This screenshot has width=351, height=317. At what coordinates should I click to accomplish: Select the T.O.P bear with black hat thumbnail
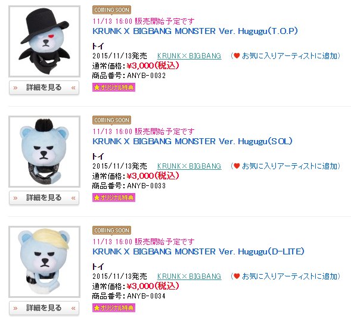click(44, 42)
